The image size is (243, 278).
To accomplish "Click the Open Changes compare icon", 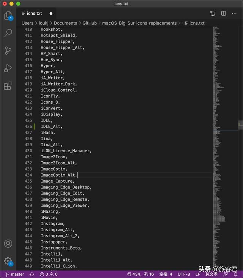I will (213, 14).
